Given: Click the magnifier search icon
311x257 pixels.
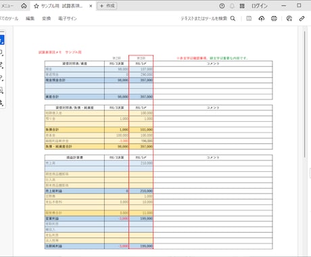Looking at the screenshot, I should coord(233,18).
